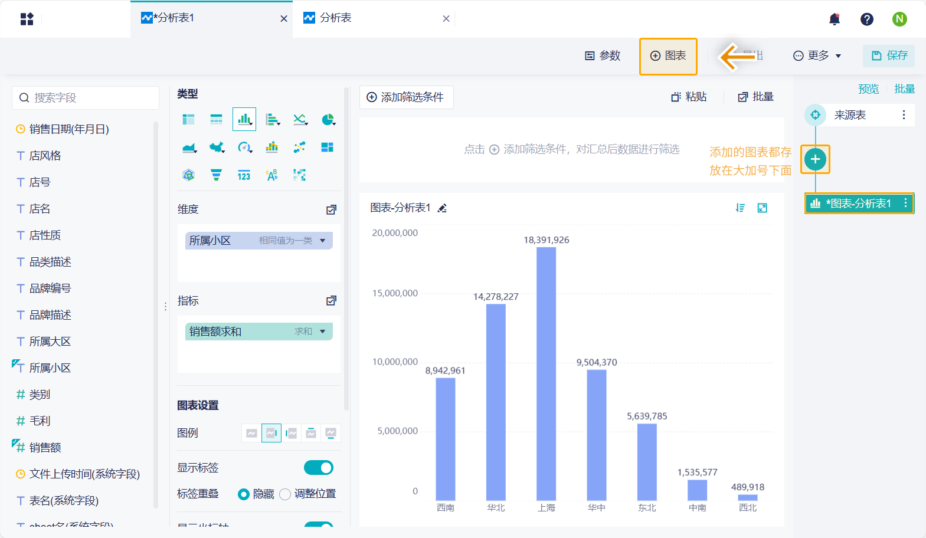Close the 分析表 tab
Viewport: 926px width, 538px height.
446,19
